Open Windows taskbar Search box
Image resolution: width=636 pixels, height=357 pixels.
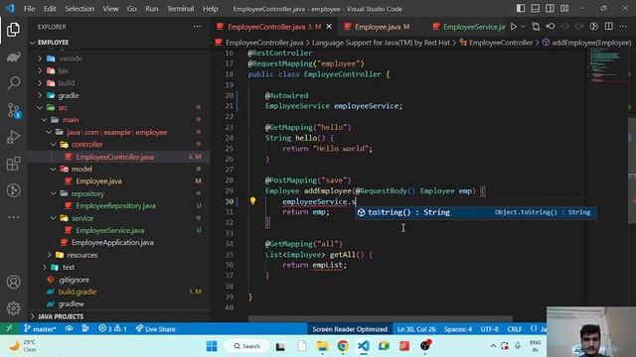point(245,346)
